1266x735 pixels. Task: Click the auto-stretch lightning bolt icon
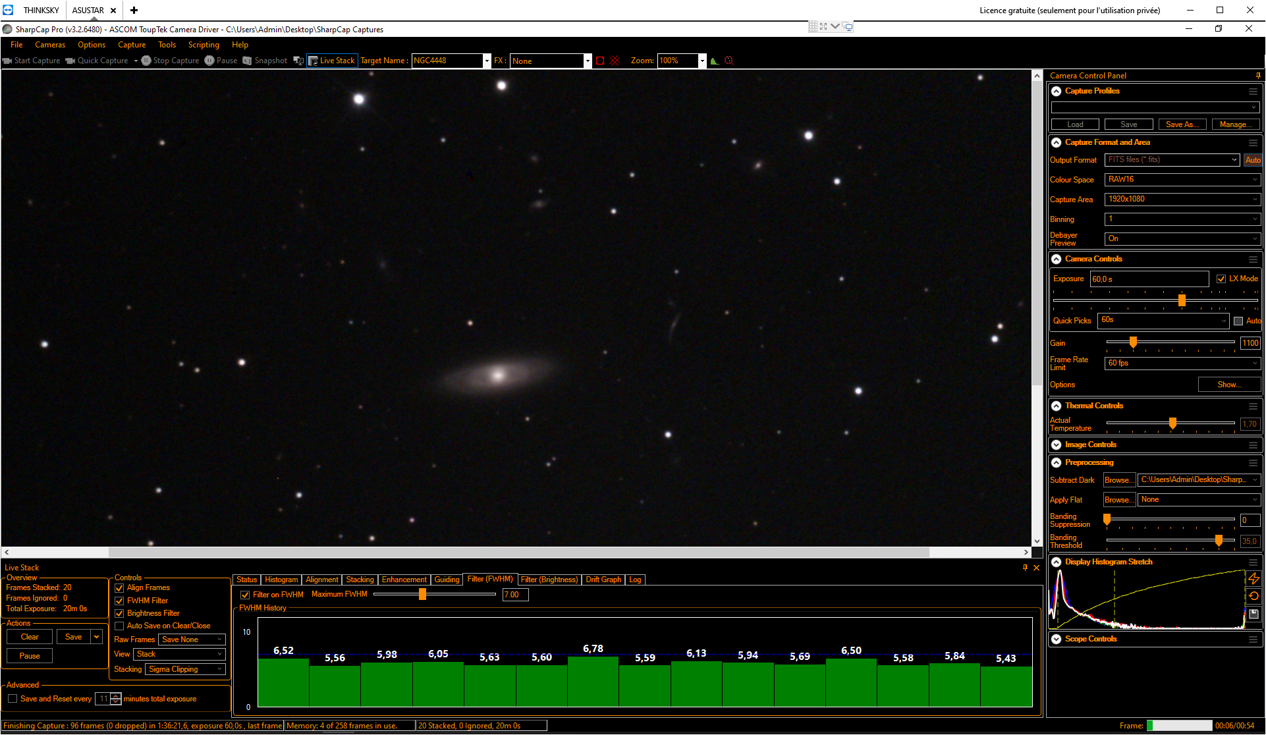click(1253, 578)
